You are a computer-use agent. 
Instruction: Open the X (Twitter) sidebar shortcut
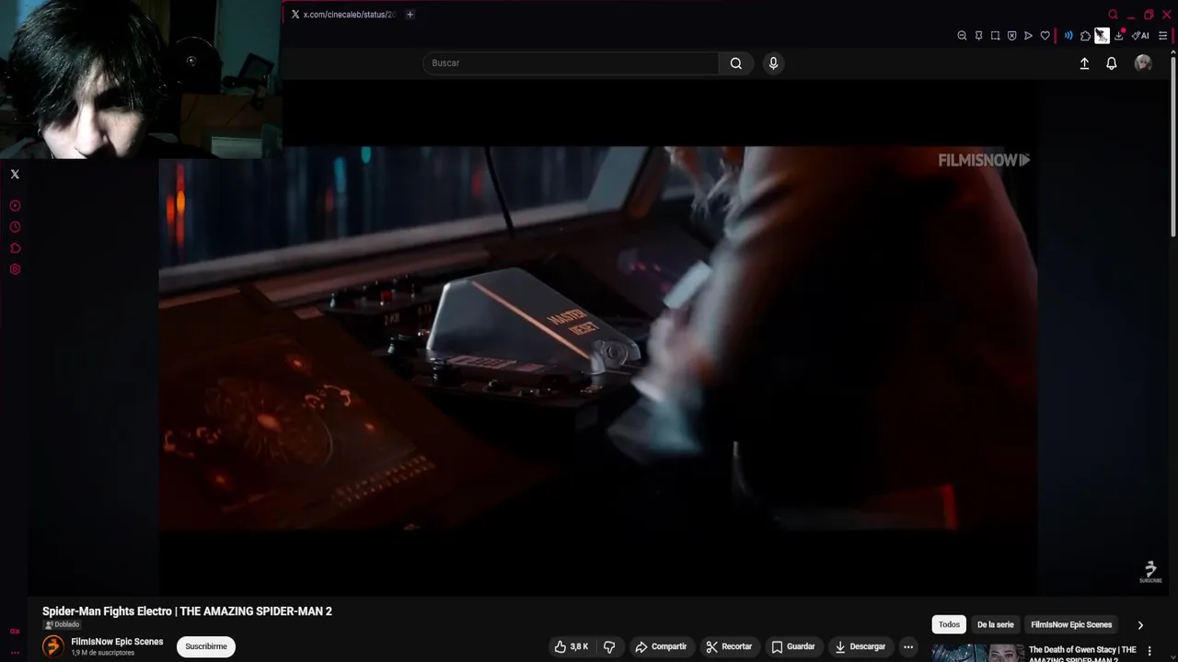coord(15,174)
